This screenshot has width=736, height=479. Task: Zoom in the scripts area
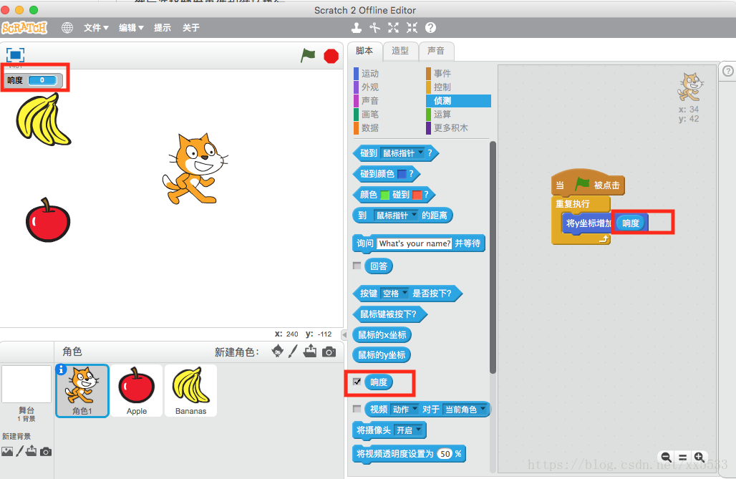pos(699,457)
